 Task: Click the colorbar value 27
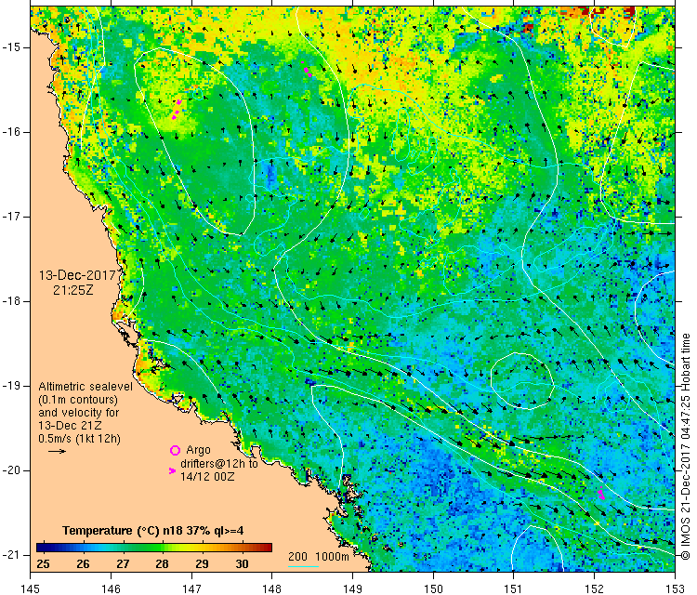pos(123,564)
